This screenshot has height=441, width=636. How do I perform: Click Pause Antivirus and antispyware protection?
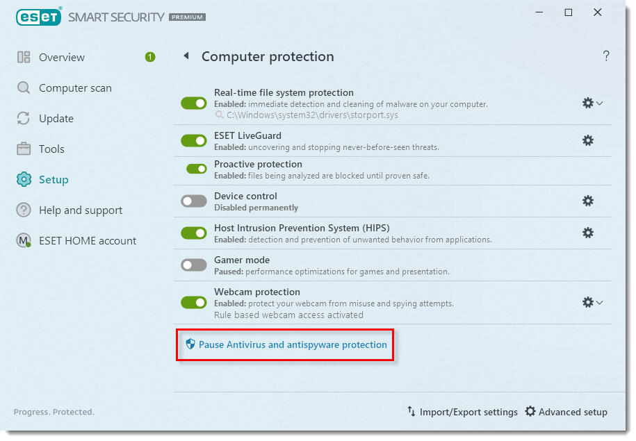coord(293,344)
